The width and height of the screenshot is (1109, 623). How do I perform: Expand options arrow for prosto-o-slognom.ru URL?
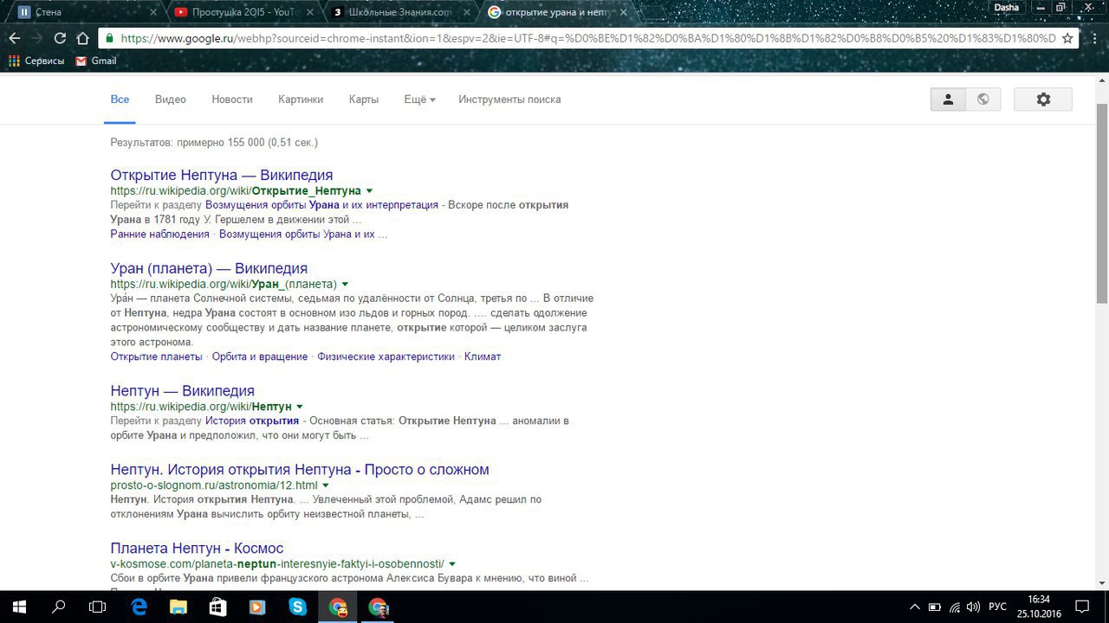pyautogui.click(x=326, y=485)
